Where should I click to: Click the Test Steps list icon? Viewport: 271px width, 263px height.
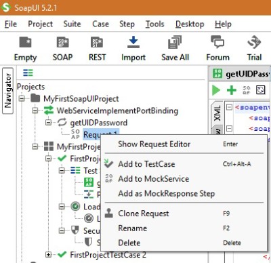click(75, 170)
